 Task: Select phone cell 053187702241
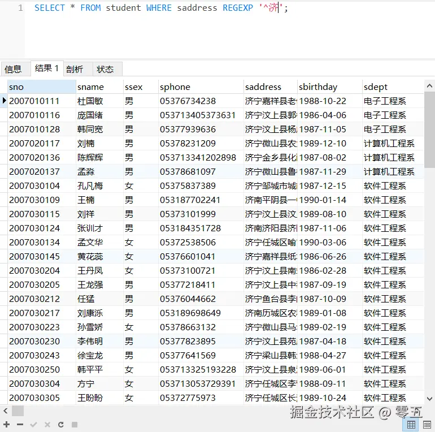click(x=201, y=200)
